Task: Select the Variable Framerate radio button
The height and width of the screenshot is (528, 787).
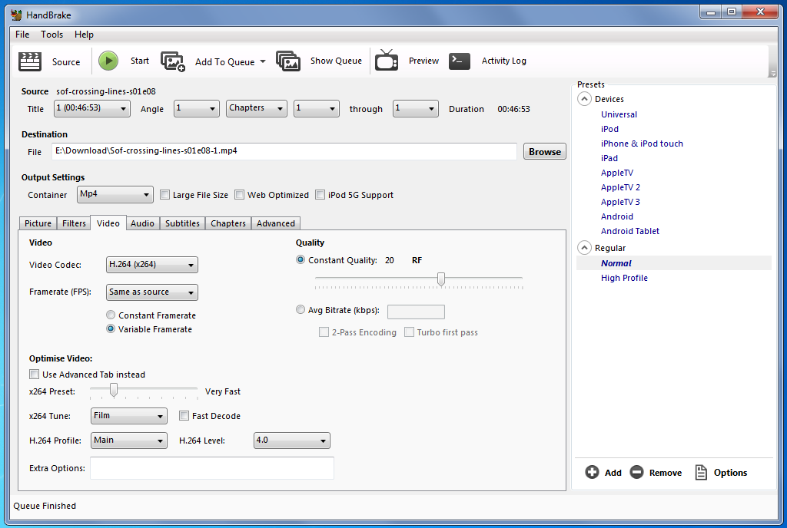Action: pos(111,328)
